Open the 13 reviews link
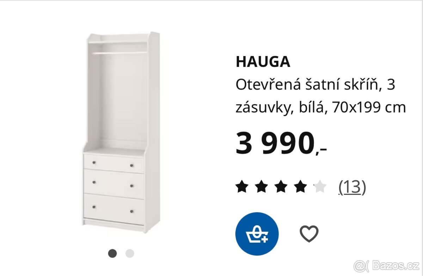423x276 pixels. [352, 187]
